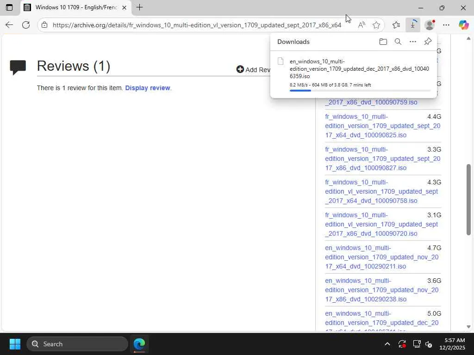Open the network status tray icon
This screenshot has height=355, width=474.
pyautogui.click(x=417, y=344)
